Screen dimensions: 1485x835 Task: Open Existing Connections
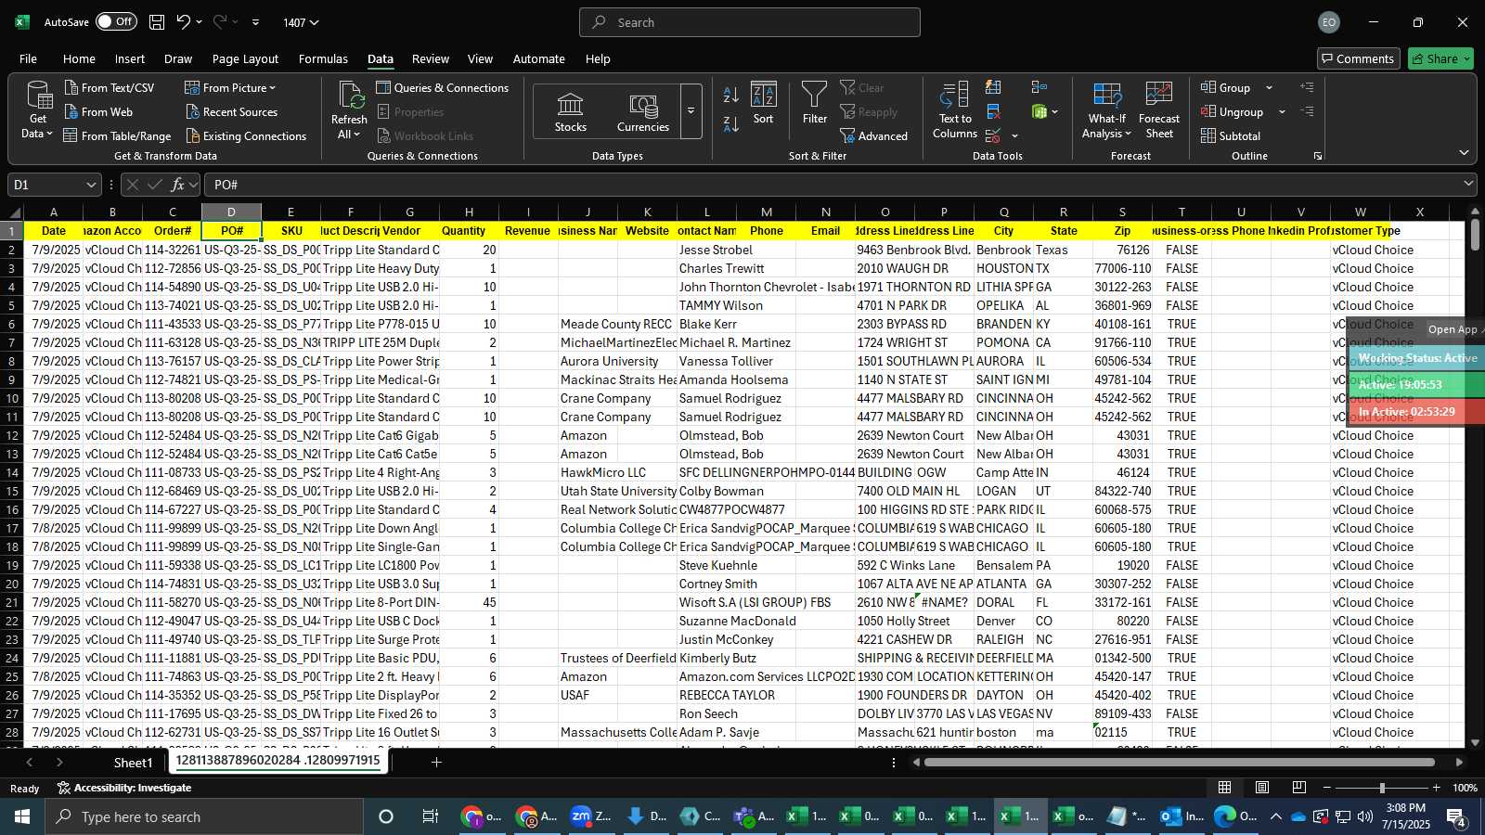(x=246, y=135)
